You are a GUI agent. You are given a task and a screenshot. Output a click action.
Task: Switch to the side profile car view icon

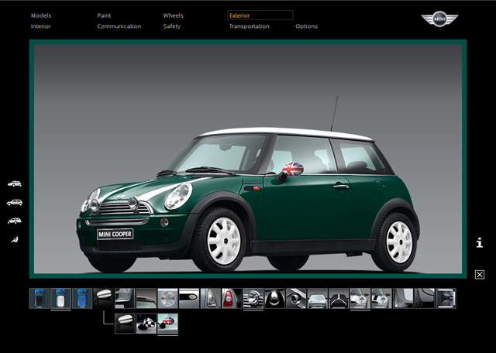14,202
